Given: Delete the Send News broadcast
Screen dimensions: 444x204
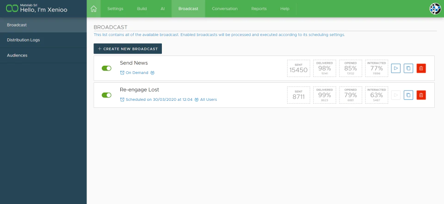Looking at the screenshot, I should (x=421, y=68).
